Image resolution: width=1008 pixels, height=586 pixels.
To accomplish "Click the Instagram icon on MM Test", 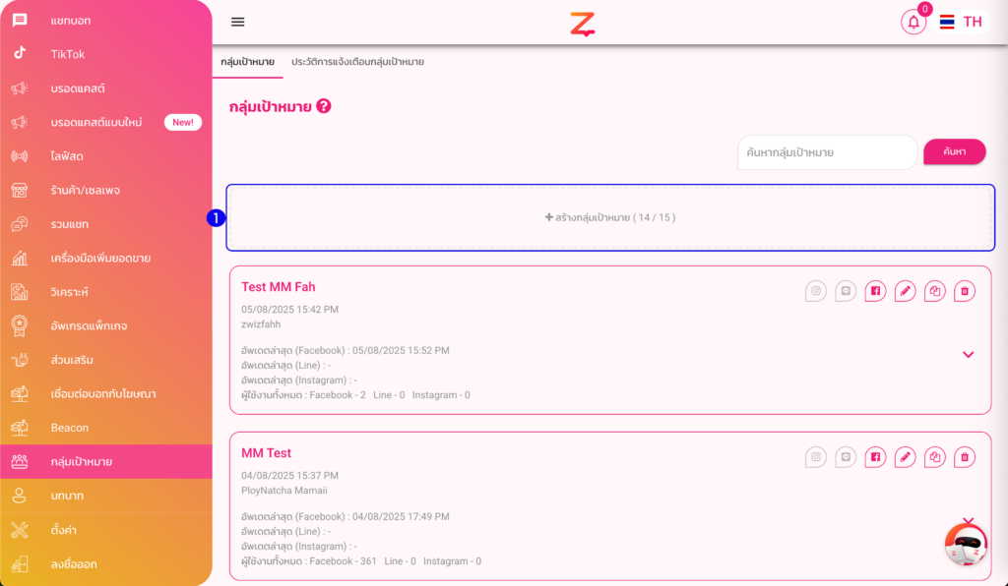I will point(816,457).
